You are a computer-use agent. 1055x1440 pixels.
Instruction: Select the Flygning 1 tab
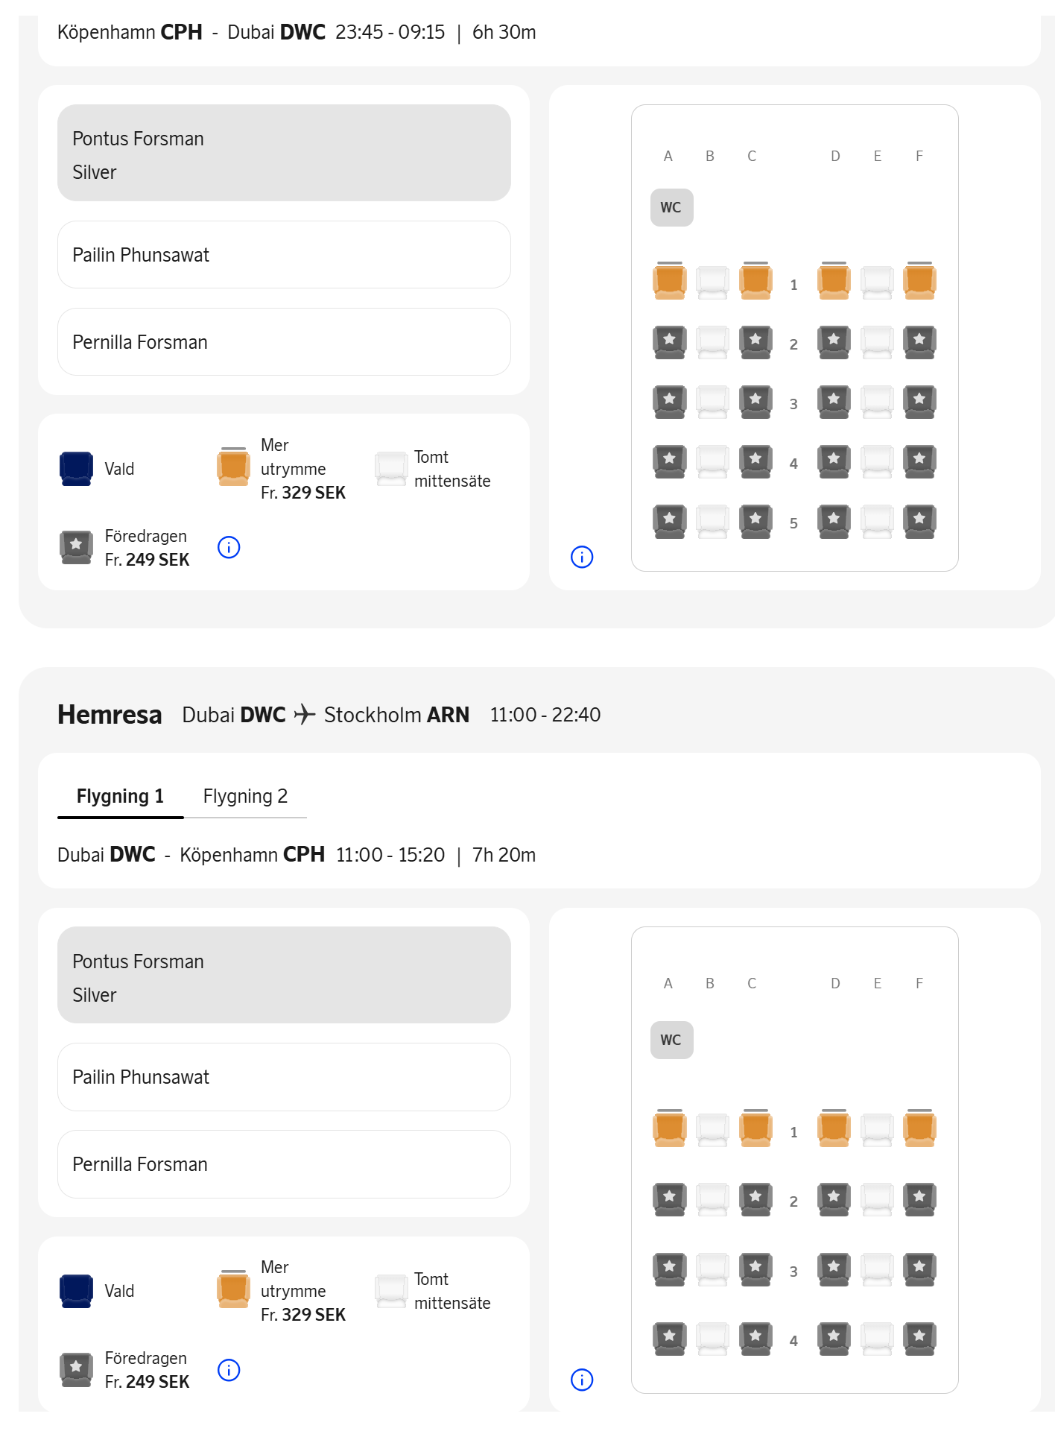click(120, 796)
